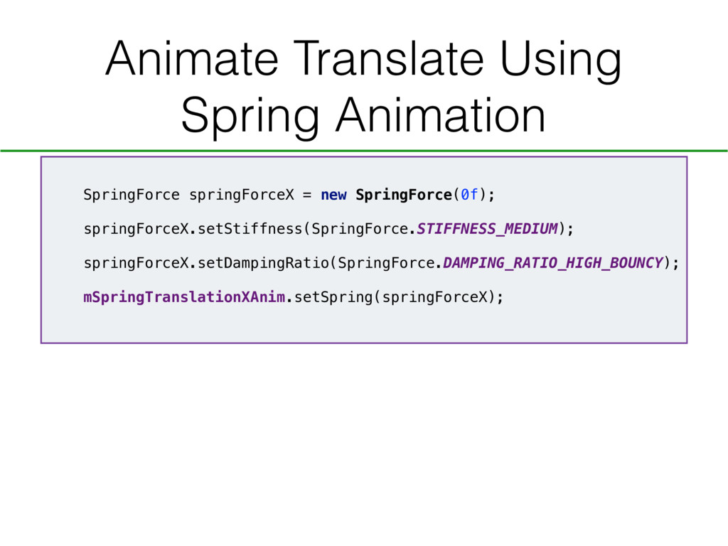Click the code line 'SpringForce springForceX = new SpringForce(0f);'
Viewport: 728px width, 546px height.
(x=289, y=195)
